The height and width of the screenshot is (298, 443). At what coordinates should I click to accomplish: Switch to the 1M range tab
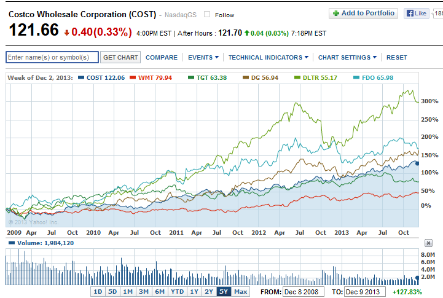[128, 292]
